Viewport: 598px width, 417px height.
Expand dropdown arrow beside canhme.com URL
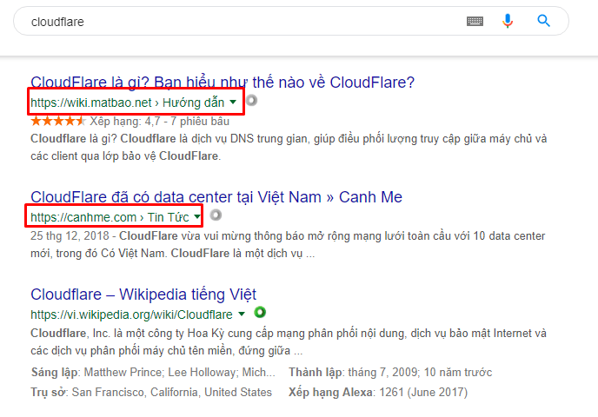coord(196,217)
